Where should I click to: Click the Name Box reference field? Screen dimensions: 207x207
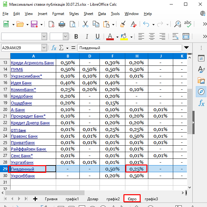(x=21, y=48)
